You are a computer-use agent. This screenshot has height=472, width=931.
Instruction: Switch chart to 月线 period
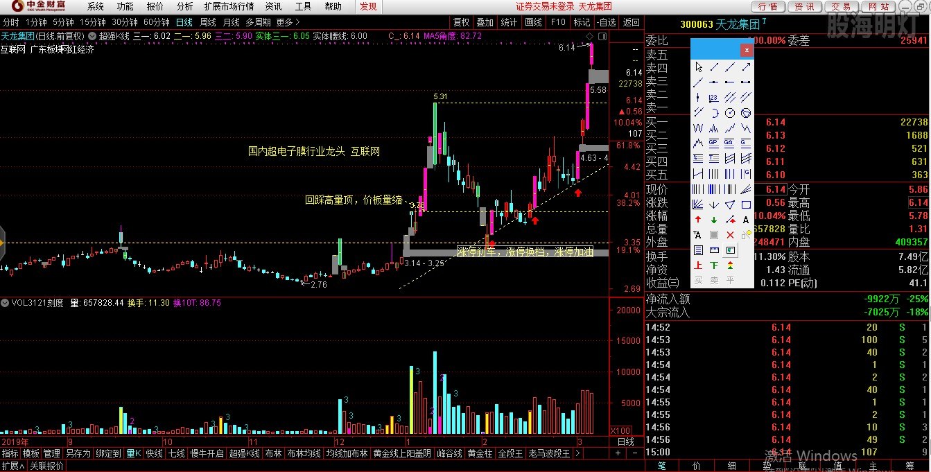[x=231, y=22]
